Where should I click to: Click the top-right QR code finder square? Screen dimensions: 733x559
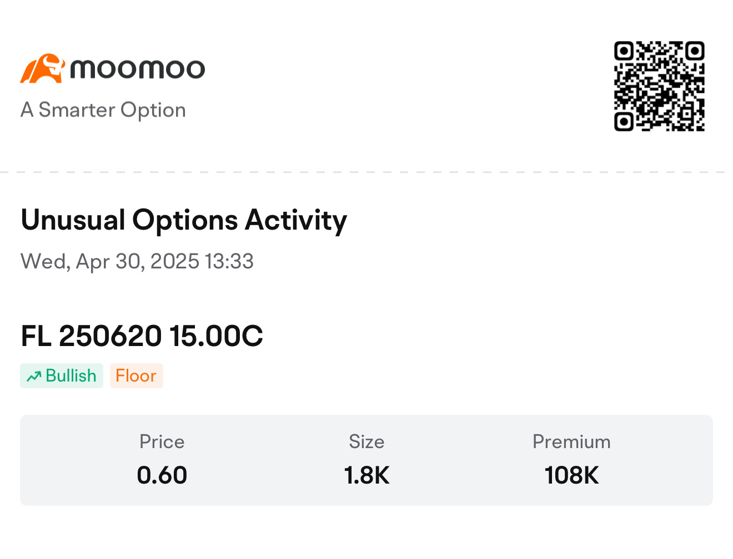695,51
